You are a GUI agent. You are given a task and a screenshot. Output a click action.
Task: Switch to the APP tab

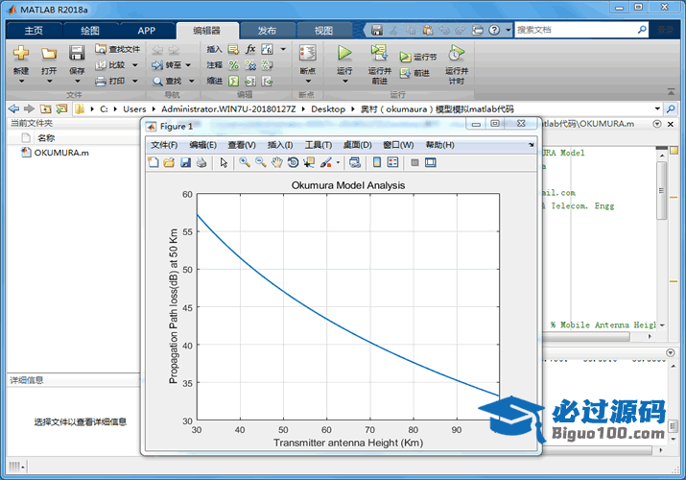(146, 31)
